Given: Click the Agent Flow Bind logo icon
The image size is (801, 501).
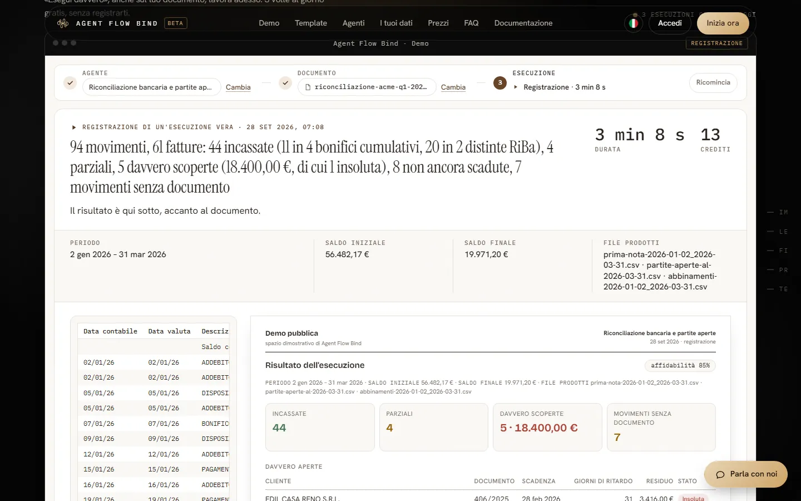Looking at the screenshot, I should [x=63, y=23].
